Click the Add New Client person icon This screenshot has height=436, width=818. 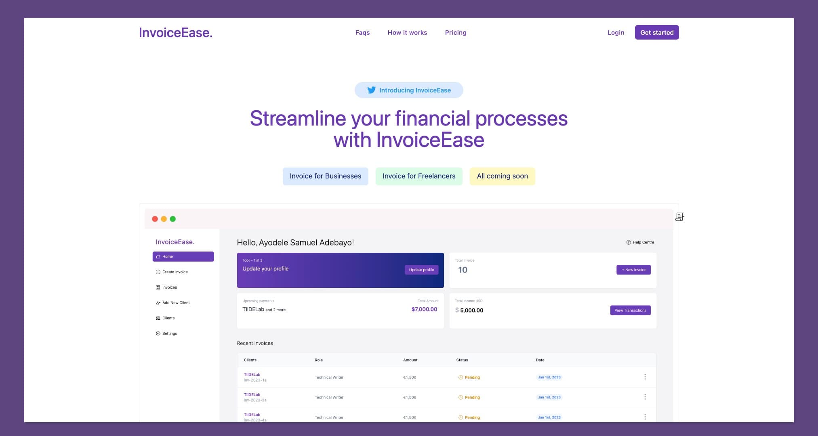pos(158,302)
